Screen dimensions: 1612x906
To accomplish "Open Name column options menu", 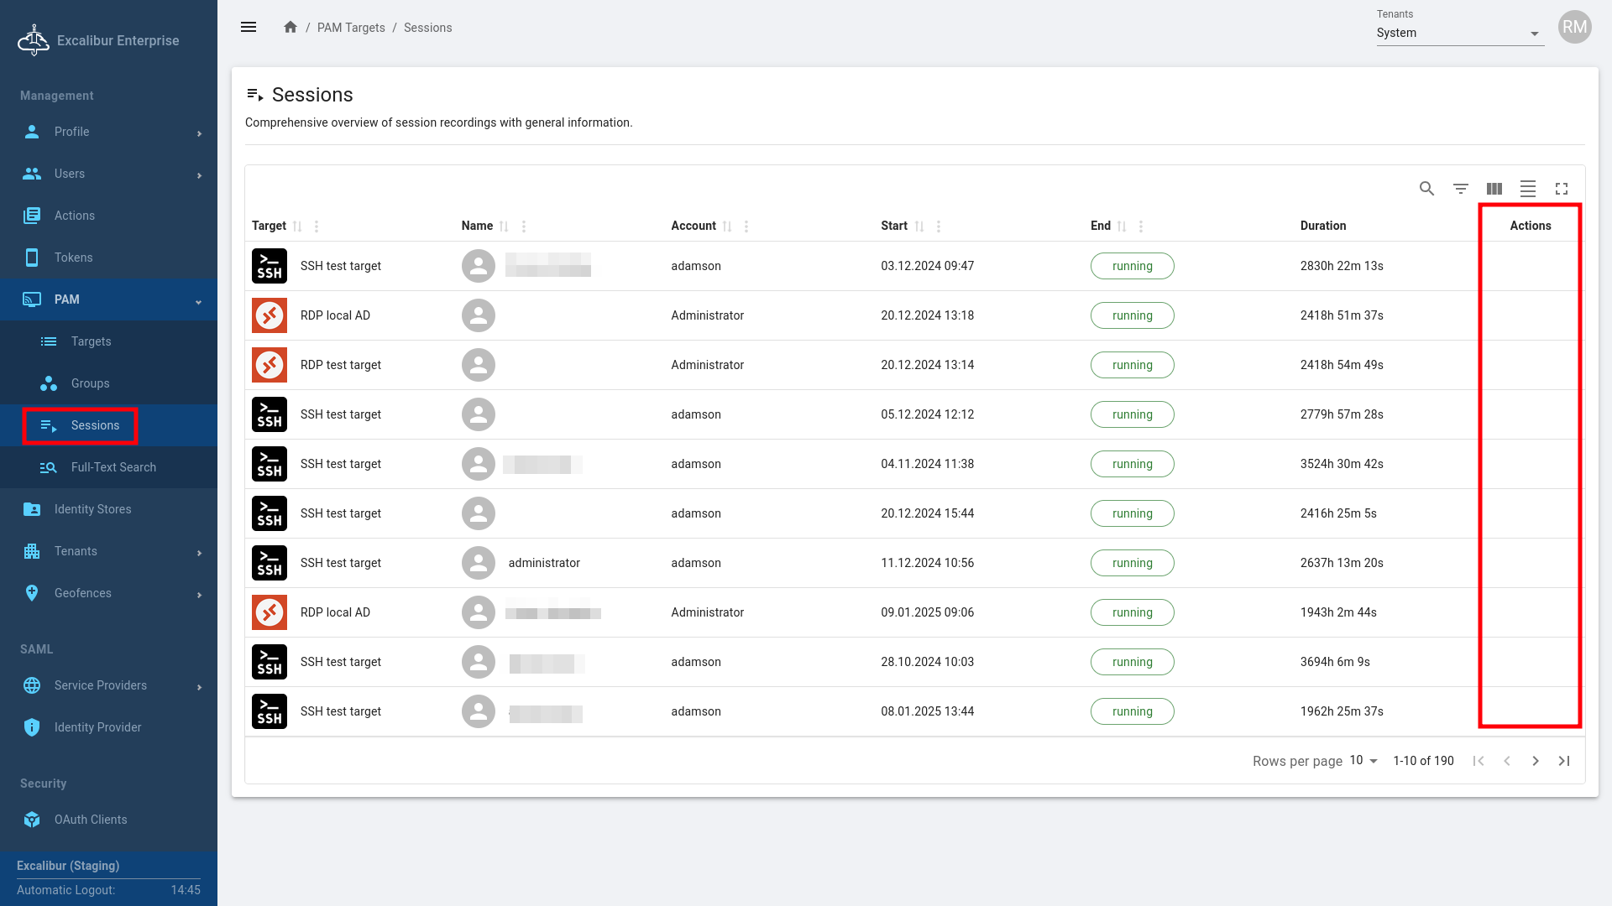I will [524, 226].
